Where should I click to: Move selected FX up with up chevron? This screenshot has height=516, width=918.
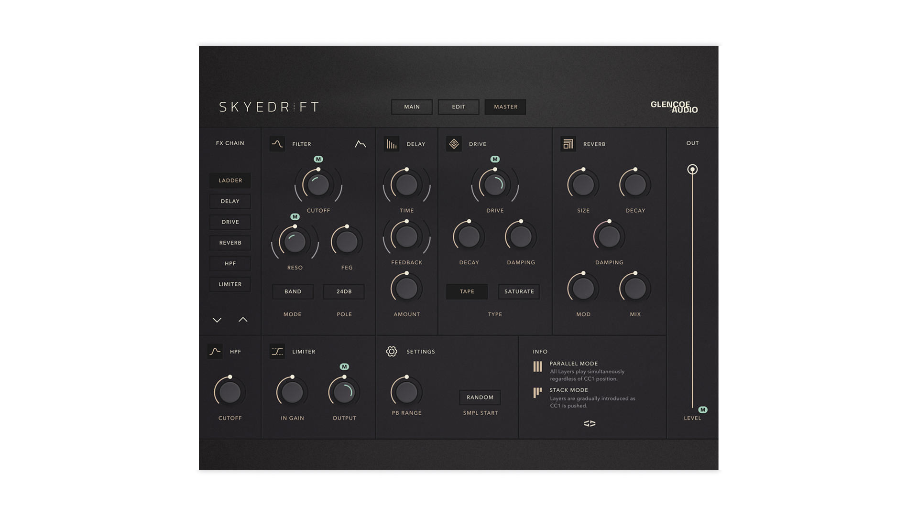(x=243, y=320)
